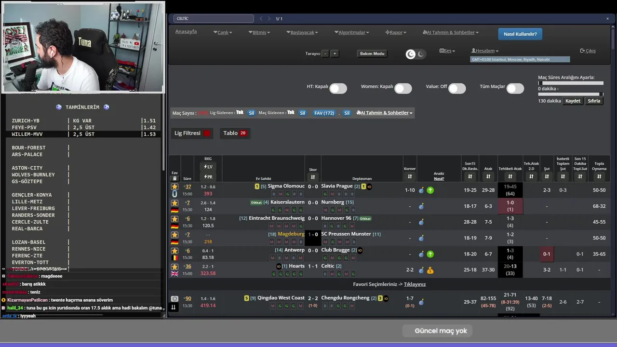The height and width of the screenshot is (347, 617).
Task: Click the favorite star for Hearts row
Action: (x=174, y=267)
